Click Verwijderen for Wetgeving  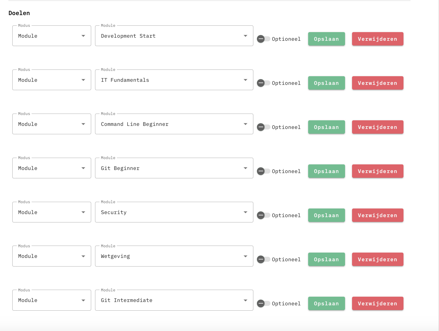pos(378,259)
